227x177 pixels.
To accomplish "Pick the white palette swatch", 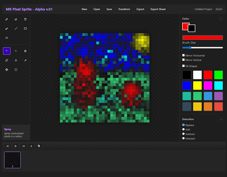I will [197, 75].
